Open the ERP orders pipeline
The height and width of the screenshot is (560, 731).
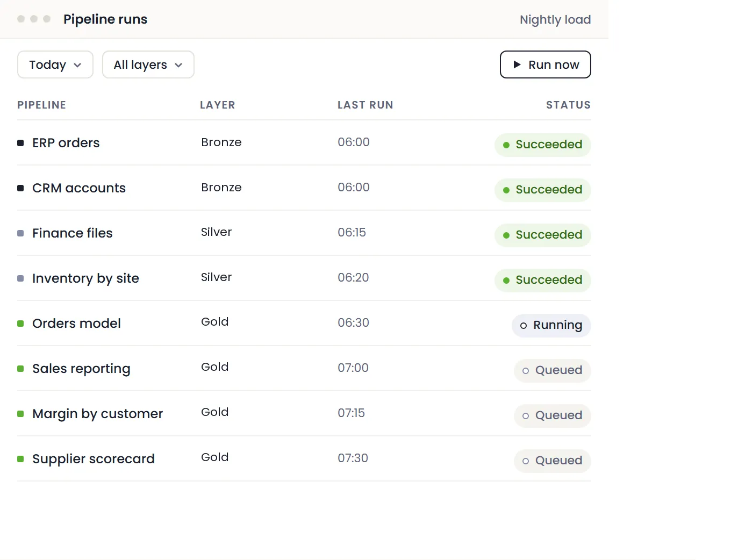click(66, 143)
